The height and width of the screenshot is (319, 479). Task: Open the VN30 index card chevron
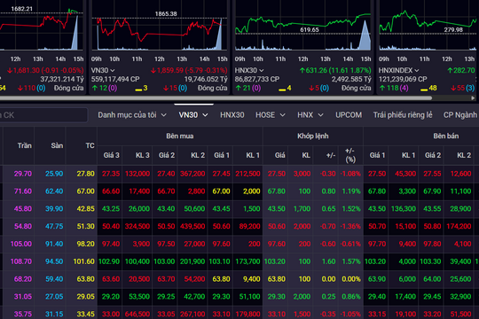point(113,71)
